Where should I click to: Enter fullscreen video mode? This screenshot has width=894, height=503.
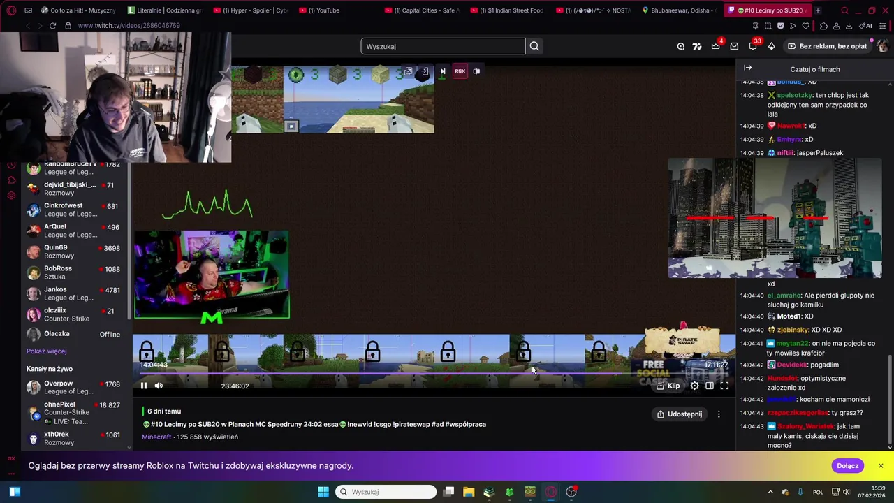tap(724, 386)
